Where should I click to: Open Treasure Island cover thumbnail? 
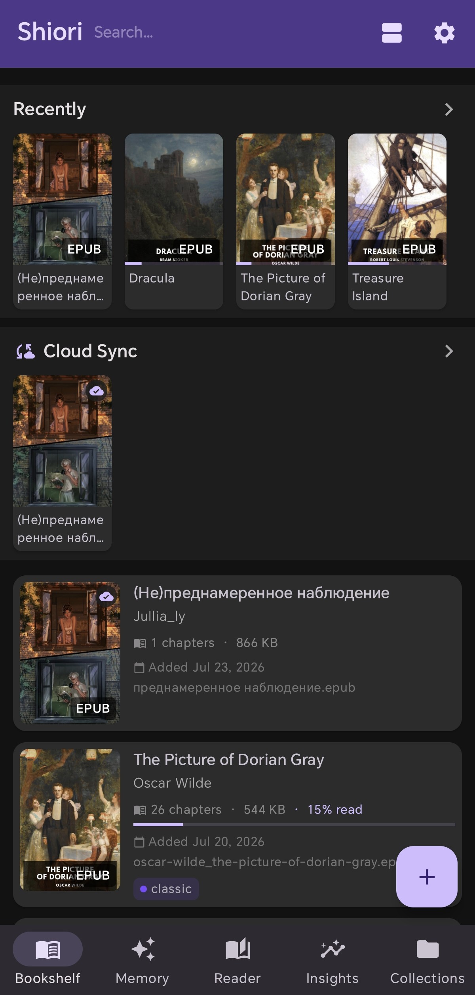(397, 199)
